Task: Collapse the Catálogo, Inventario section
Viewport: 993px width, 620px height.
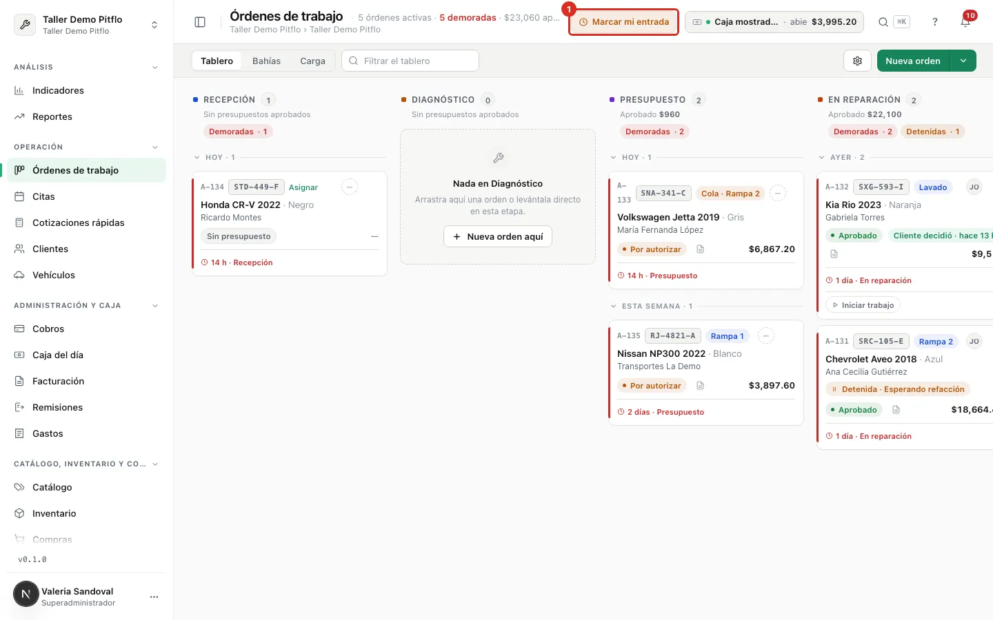Action: pos(155,464)
